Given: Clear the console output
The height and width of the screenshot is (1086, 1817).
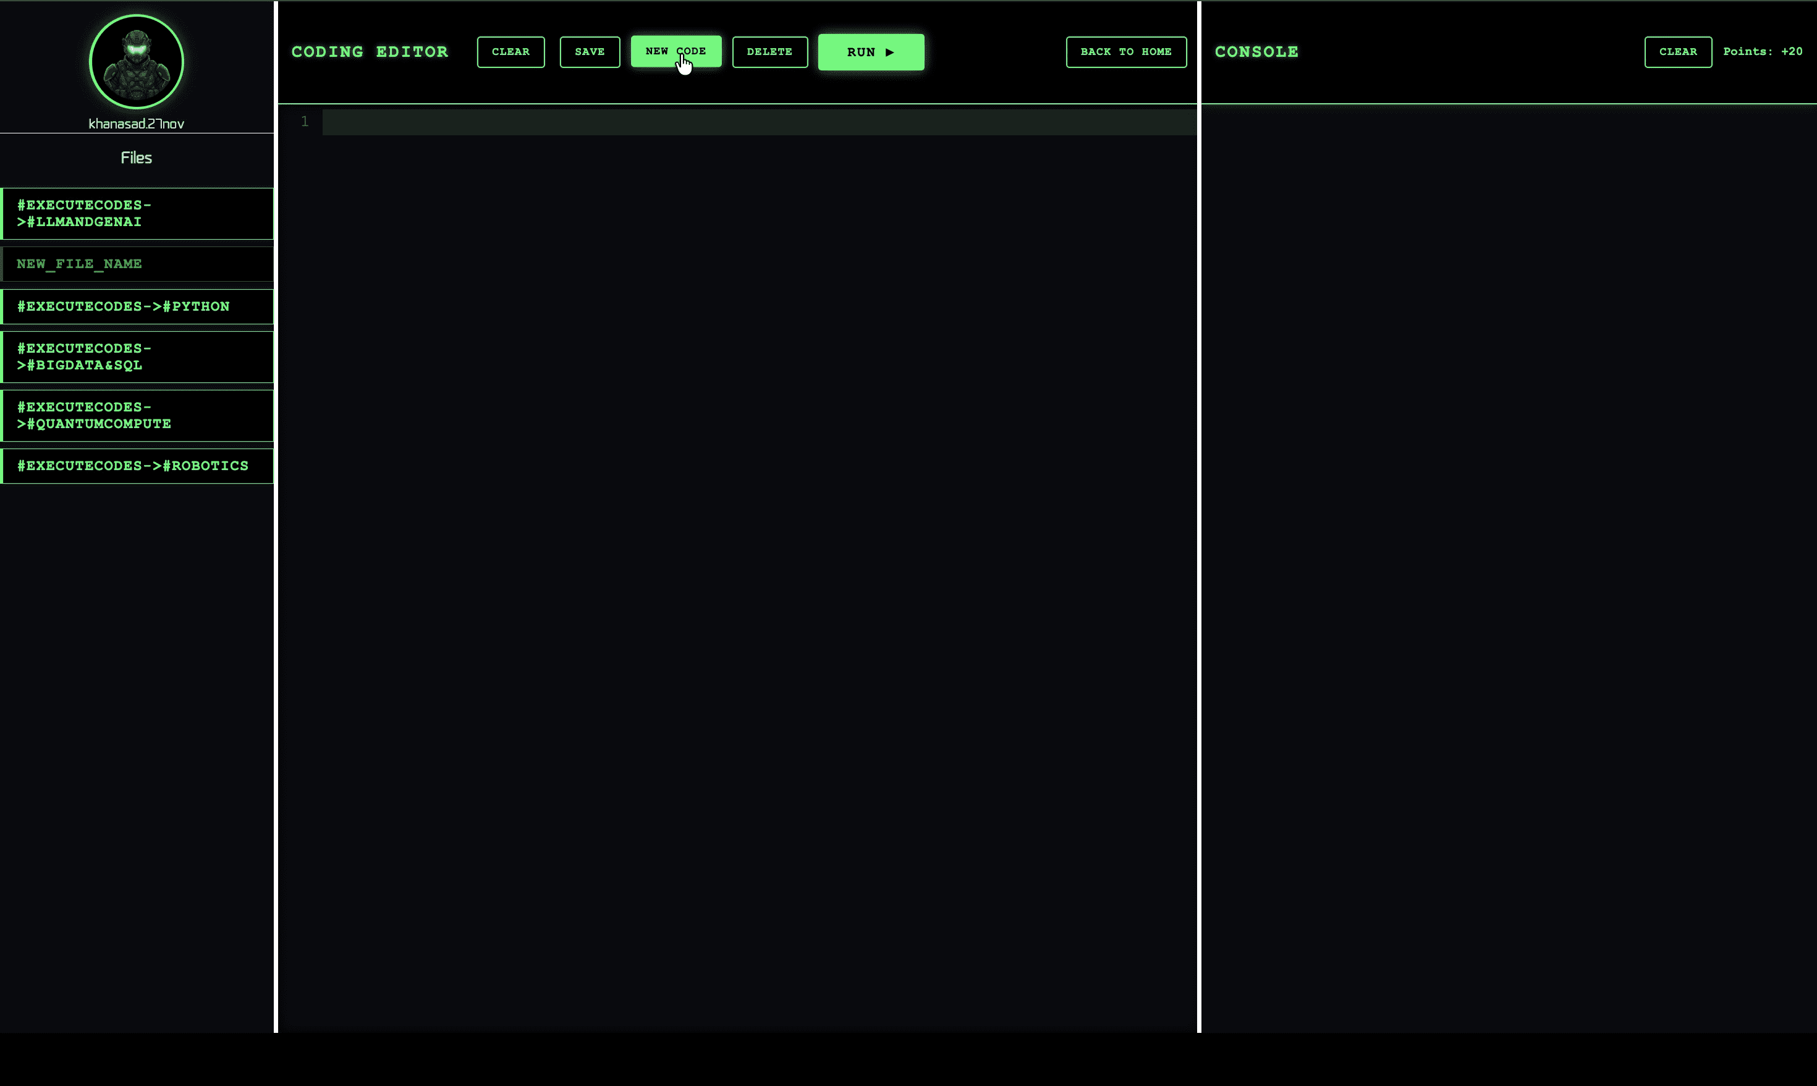Looking at the screenshot, I should [x=1677, y=52].
